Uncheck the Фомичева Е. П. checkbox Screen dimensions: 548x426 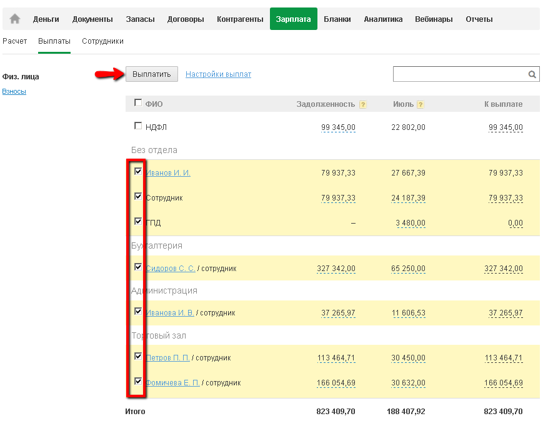point(138,382)
